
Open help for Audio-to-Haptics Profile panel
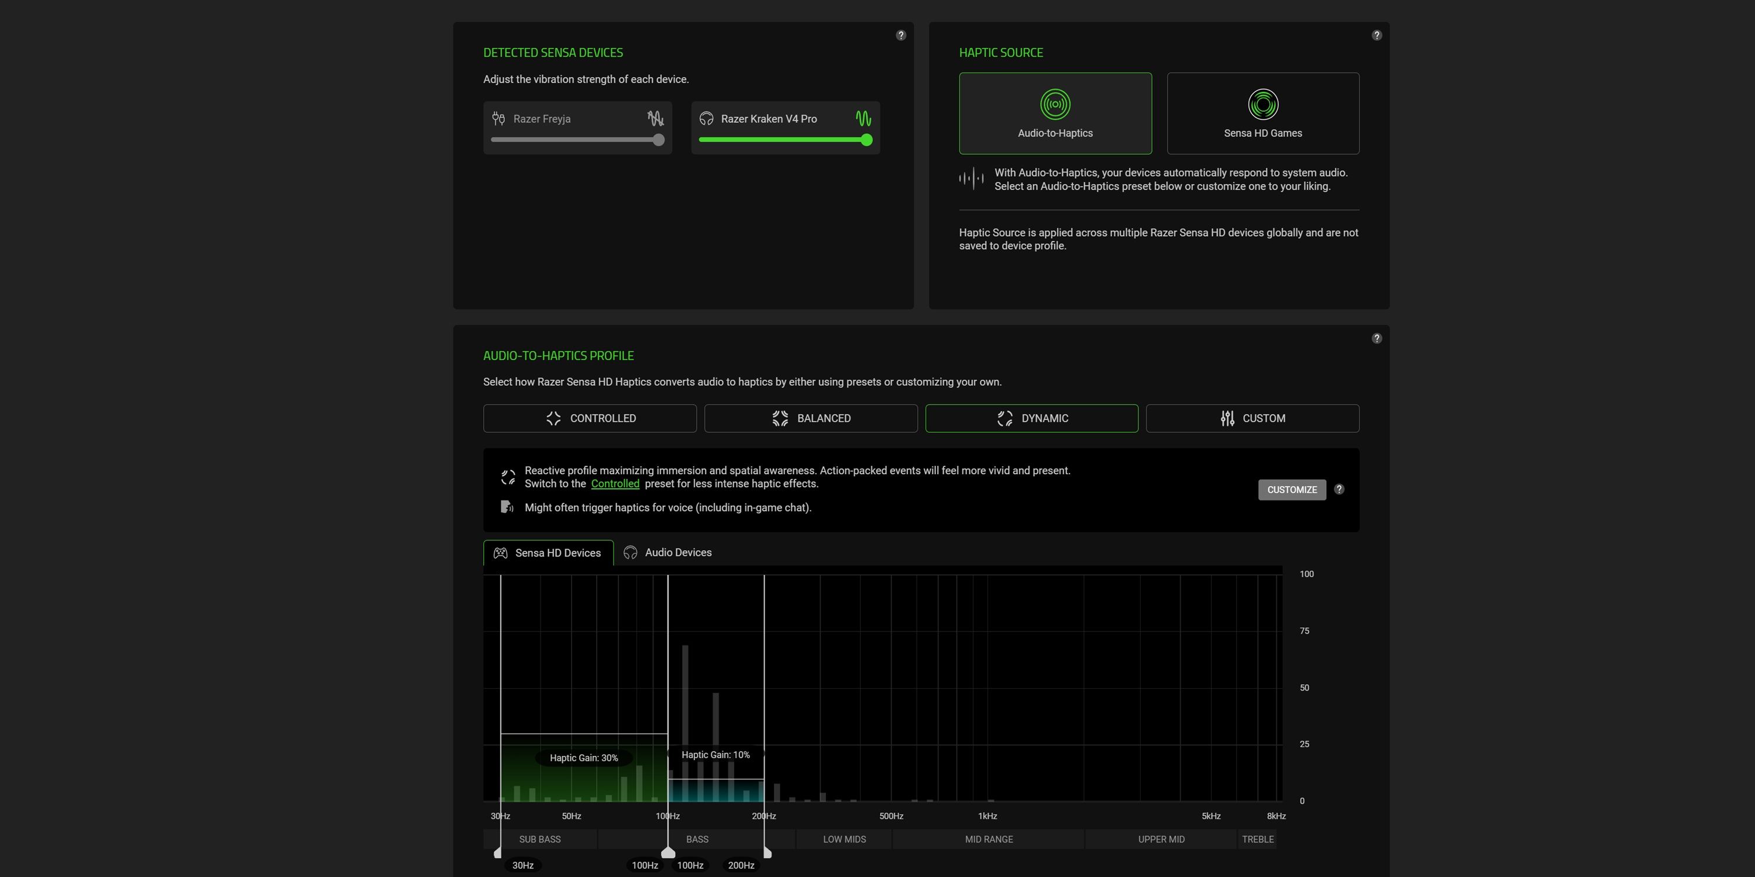(x=1376, y=339)
